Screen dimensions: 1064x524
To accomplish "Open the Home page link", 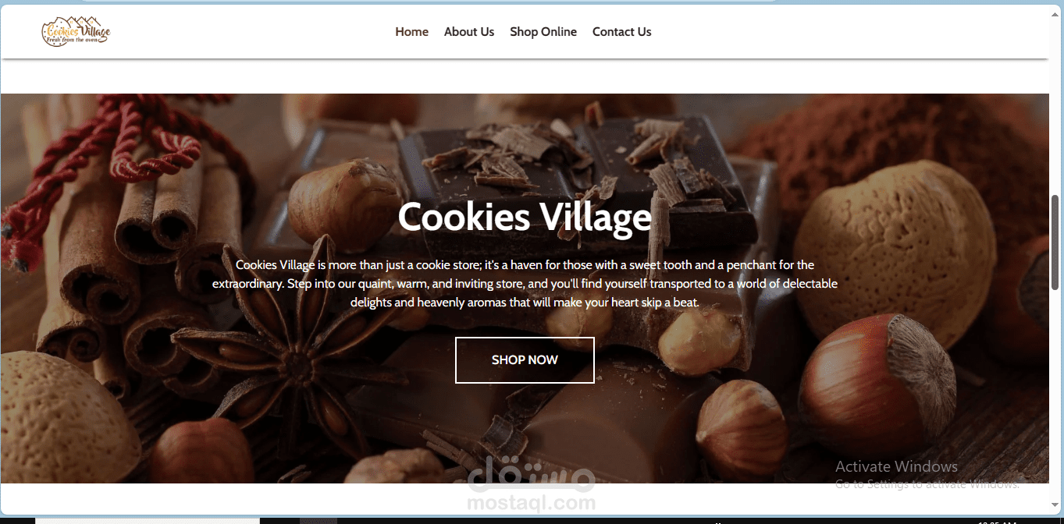I will [411, 32].
